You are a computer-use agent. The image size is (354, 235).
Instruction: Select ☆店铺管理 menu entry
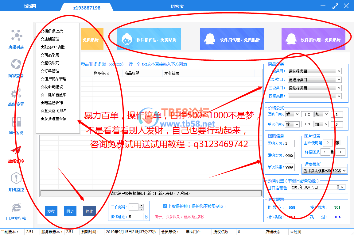[x=50, y=39]
